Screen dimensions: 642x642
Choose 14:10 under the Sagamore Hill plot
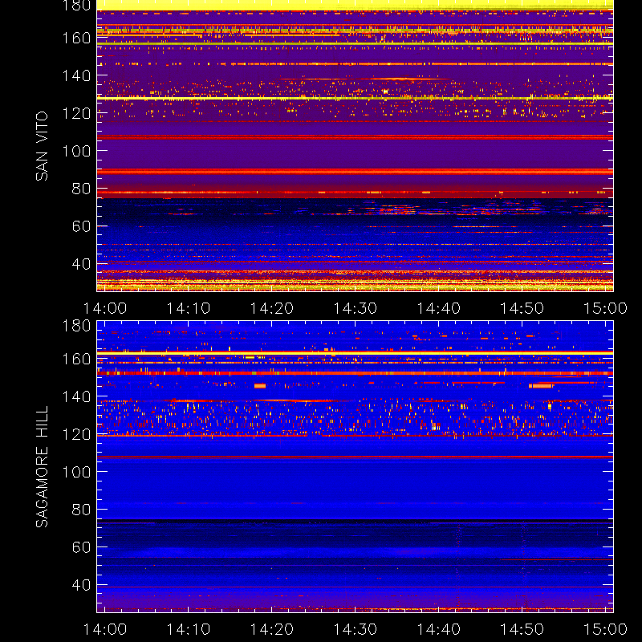pyautogui.click(x=189, y=629)
